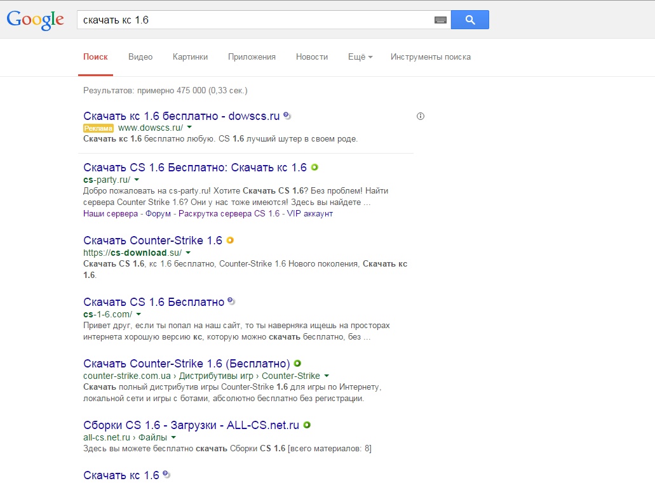Viewport: 655px width, 483px height.
Task: Click green circle beside counter-strike.com.ua result title
Action: 297,364
